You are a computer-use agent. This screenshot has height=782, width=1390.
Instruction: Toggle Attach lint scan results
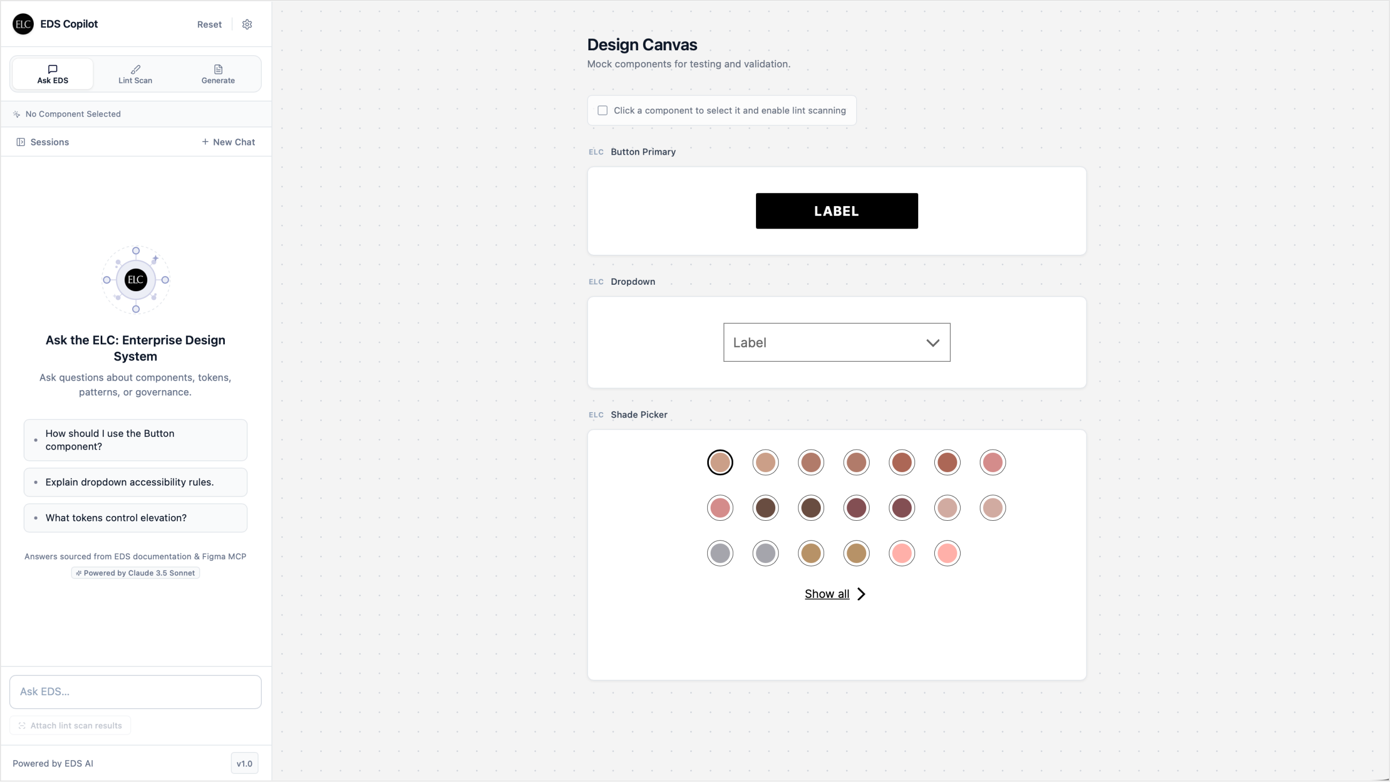(x=70, y=726)
